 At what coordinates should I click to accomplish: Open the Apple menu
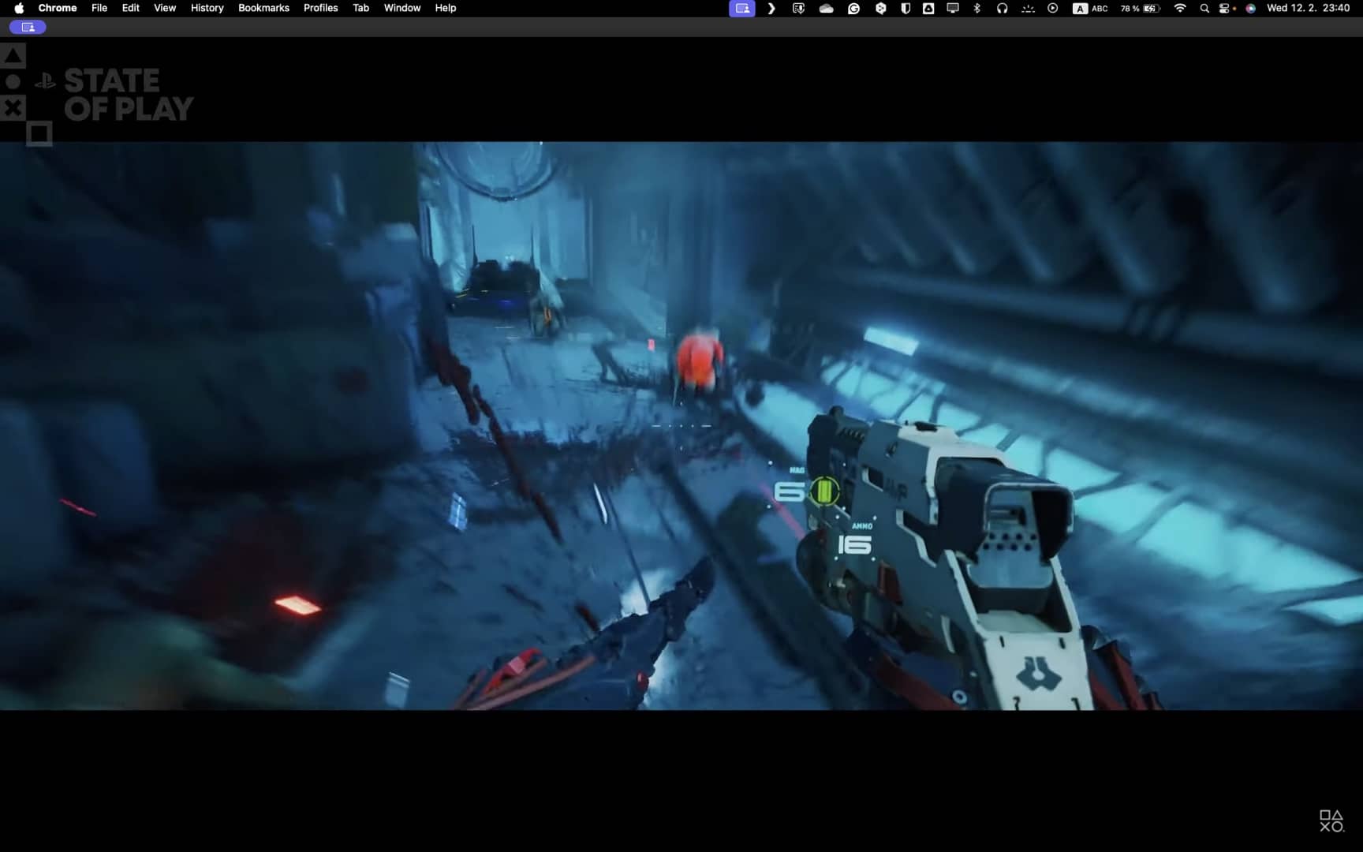(19, 8)
